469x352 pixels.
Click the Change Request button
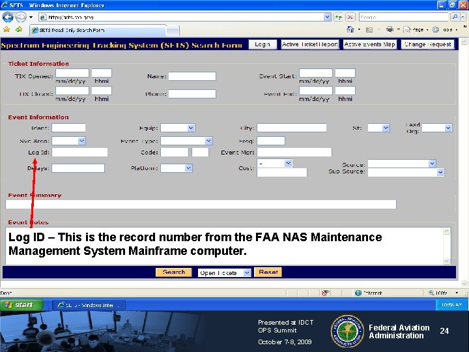pos(427,44)
